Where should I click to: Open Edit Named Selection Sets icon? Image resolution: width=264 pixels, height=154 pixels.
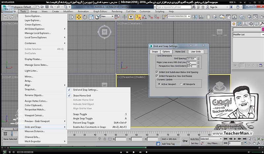pyautogui.click(x=164, y=17)
